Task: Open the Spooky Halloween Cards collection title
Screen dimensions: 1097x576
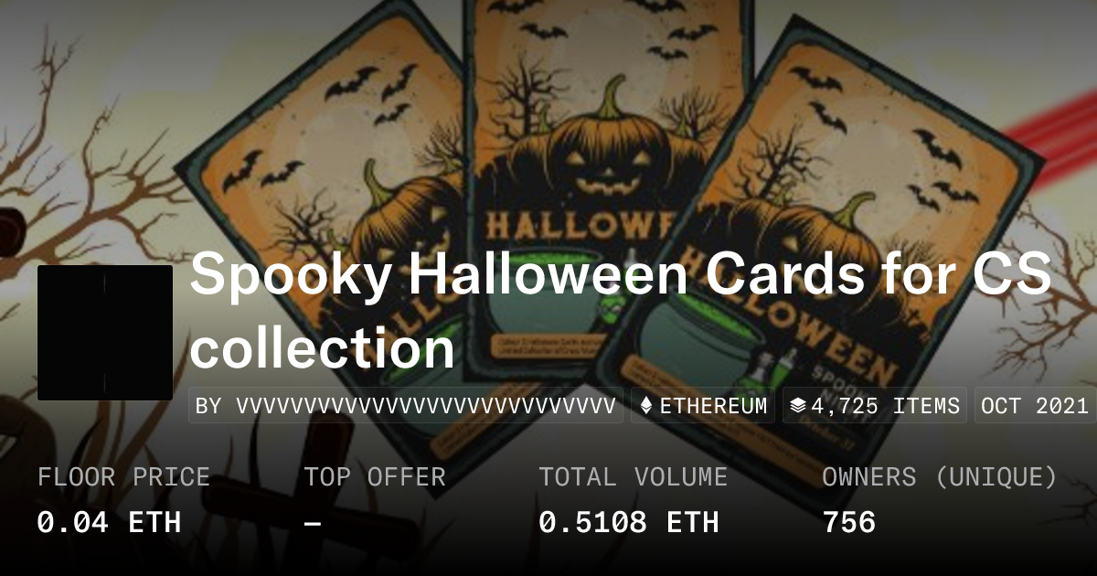Action: click(x=621, y=312)
